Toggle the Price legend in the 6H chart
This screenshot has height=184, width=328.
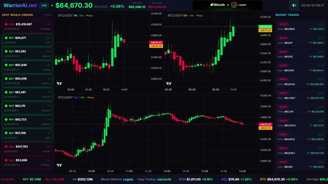[x=200, y=16]
